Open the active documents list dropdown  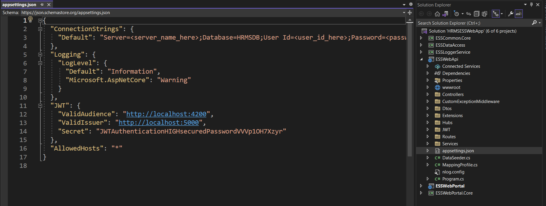pyautogui.click(x=404, y=4)
